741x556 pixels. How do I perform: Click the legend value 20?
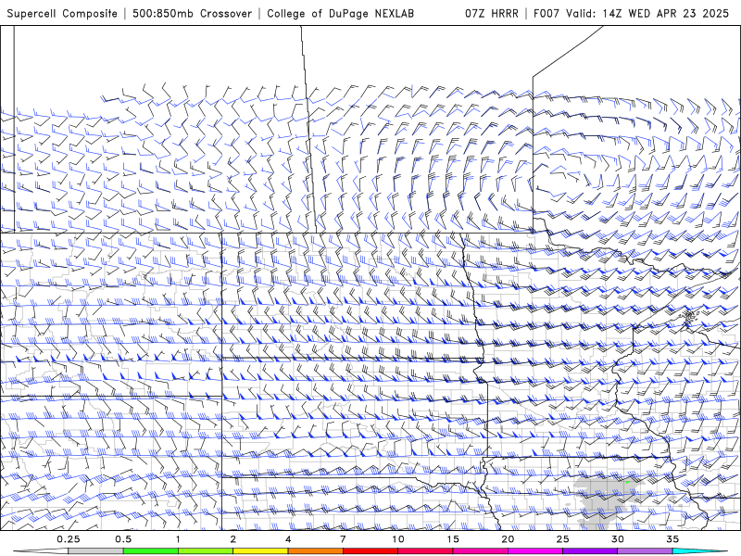508,539
